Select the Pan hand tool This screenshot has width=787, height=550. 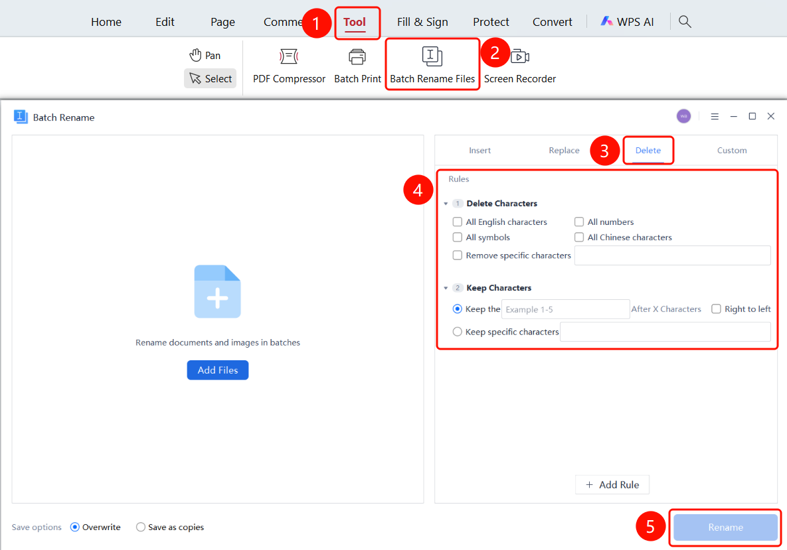(205, 55)
